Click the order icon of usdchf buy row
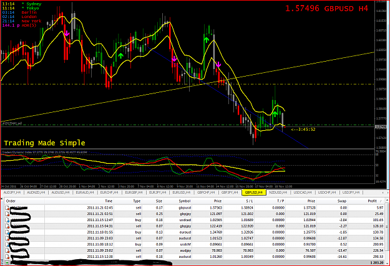 [7, 244]
